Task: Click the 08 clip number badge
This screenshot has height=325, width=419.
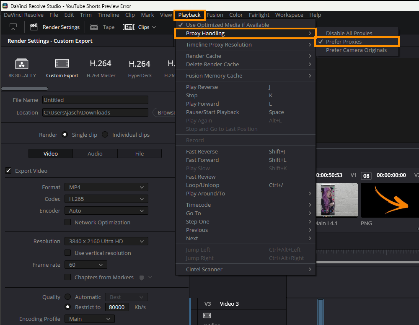Action: (x=366, y=176)
